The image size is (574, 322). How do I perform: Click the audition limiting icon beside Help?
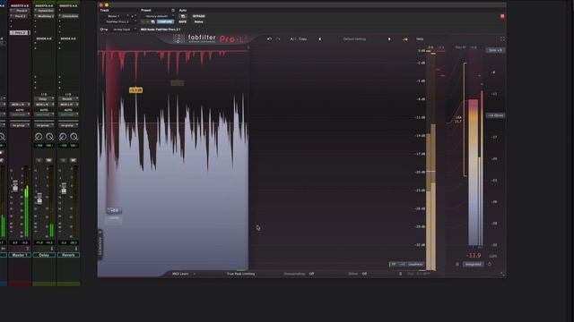(405, 39)
